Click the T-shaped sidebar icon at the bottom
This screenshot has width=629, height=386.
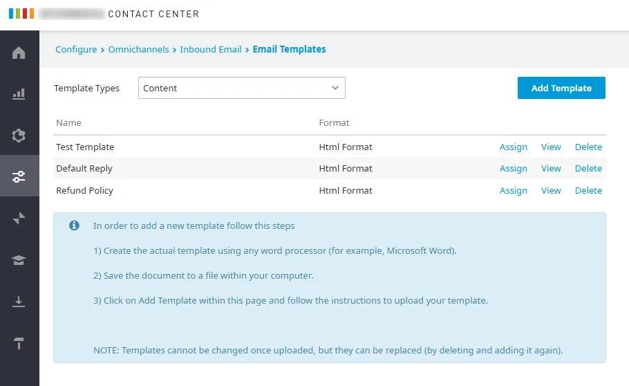pyautogui.click(x=19, y=343)
